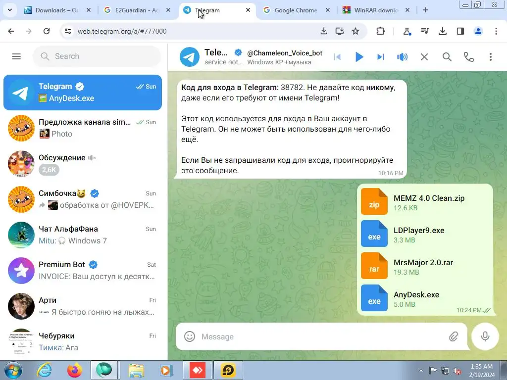Toggle the audio player volume icon
Viewport: 507px width, 380px height.
pyautogui.click(x=402, y=57)
